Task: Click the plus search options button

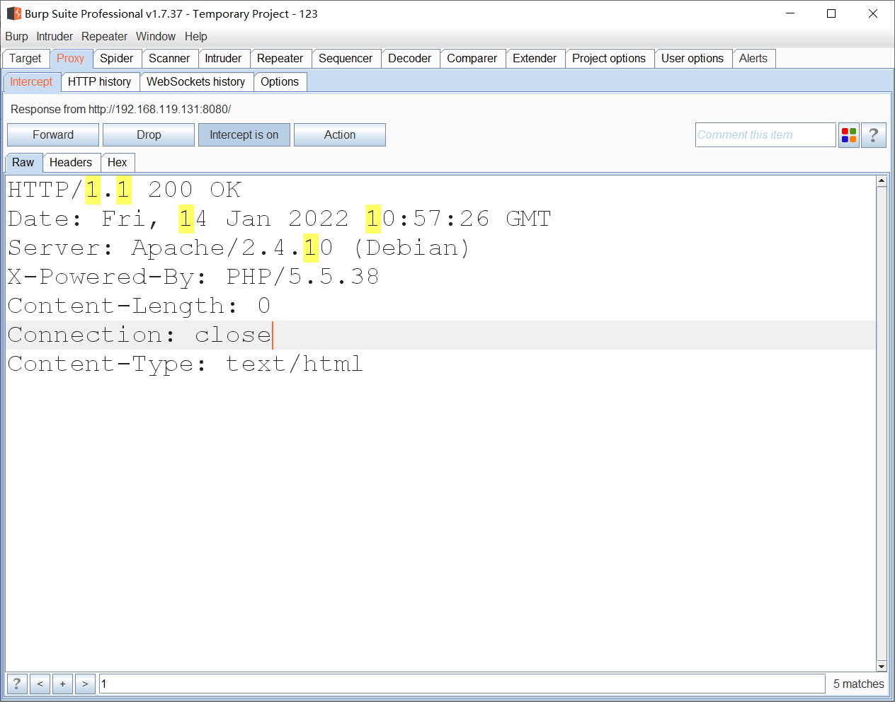Action: tap(62, 684)
